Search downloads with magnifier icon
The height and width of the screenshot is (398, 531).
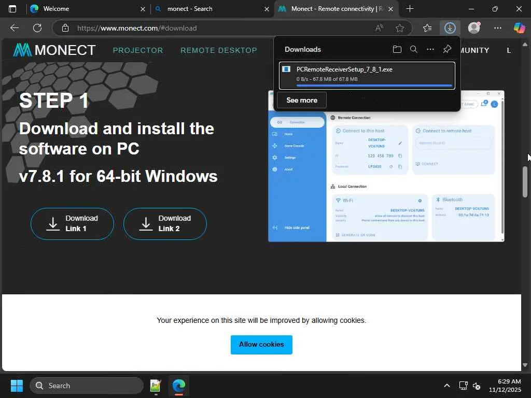point(413,49)
